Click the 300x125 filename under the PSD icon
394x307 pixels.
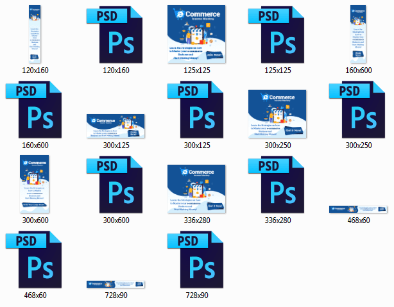tap(197, 145)
